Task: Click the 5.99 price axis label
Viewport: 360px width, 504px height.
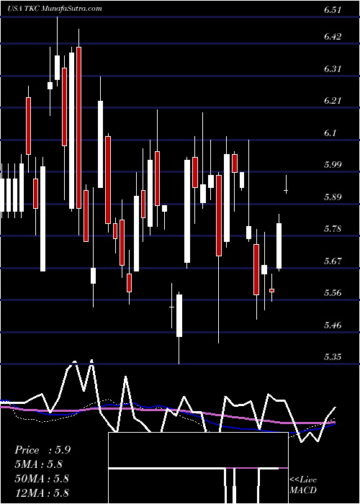Action: tap(333, 165)
